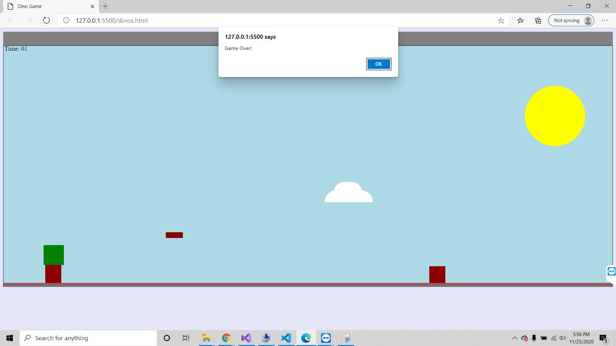This screenshot has height=346, width=616.
Task: Click the address bar with 127.0.0.1:5500/dinos.html
Action: pyautogui.click(x=283, y=20)
